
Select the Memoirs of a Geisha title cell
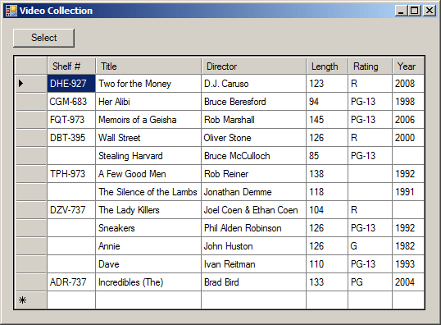pyautogui.click(x=148, y=120)
